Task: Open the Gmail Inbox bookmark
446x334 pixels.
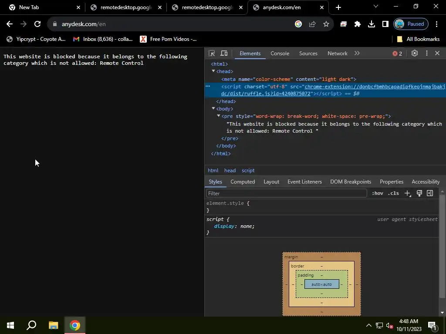Action: tap(103, 39)
